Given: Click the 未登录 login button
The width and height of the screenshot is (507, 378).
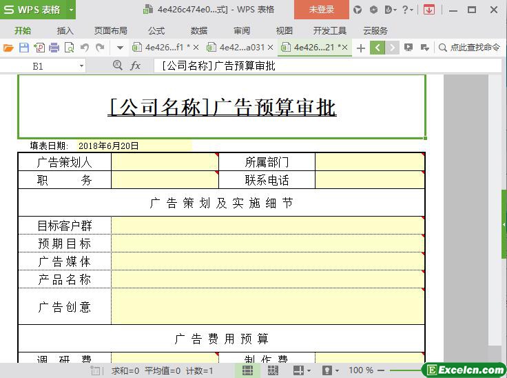Looking at the screenshot, I should (321, 10).
